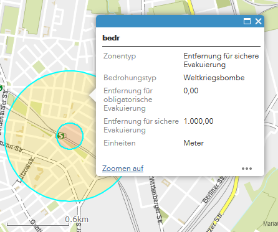Click the 0.6km scale bar label

pyautogui.click(x=77, y=220)
